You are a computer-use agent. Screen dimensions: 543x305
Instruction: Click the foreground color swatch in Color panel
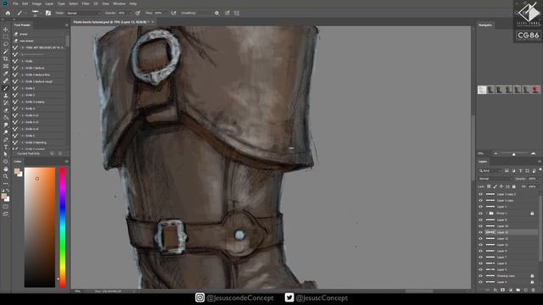(17, 171)
